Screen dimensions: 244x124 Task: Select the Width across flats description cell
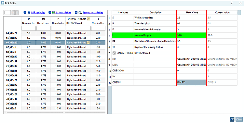click(155, 18)
